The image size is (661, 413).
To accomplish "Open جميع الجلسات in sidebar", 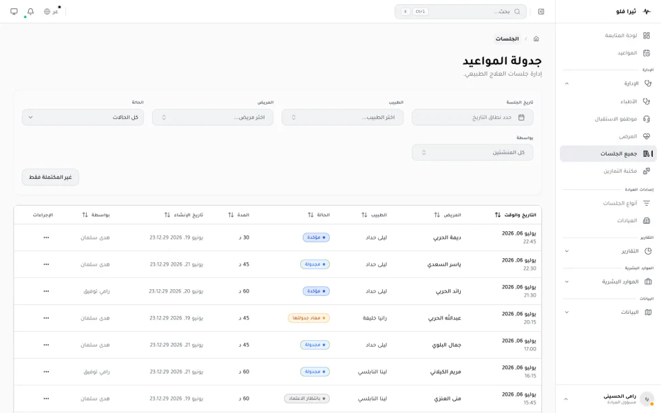I will tap(608, 153).
